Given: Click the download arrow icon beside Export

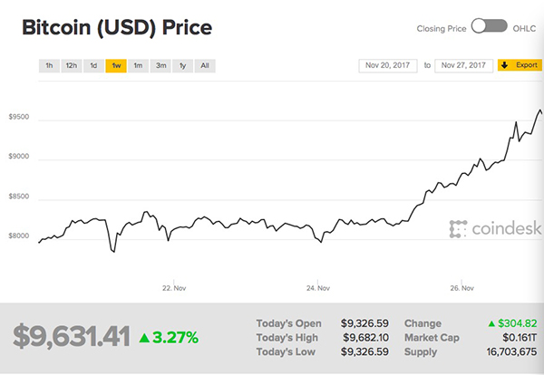Looking at the screenshot, I should pyautogui.click(x=504, y=65).
